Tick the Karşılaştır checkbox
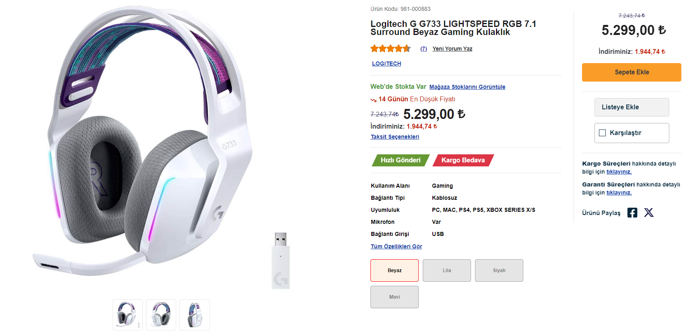The height and width of the screenshot is (334, 689). click(602, 133)
